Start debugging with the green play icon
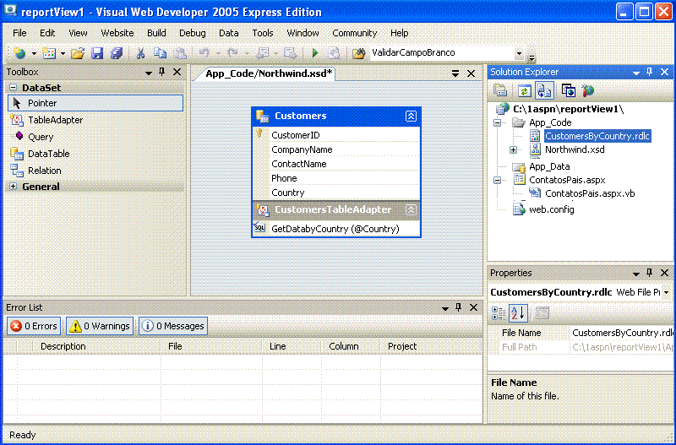Viewport: 676px width, 445px height. point(315,53)
